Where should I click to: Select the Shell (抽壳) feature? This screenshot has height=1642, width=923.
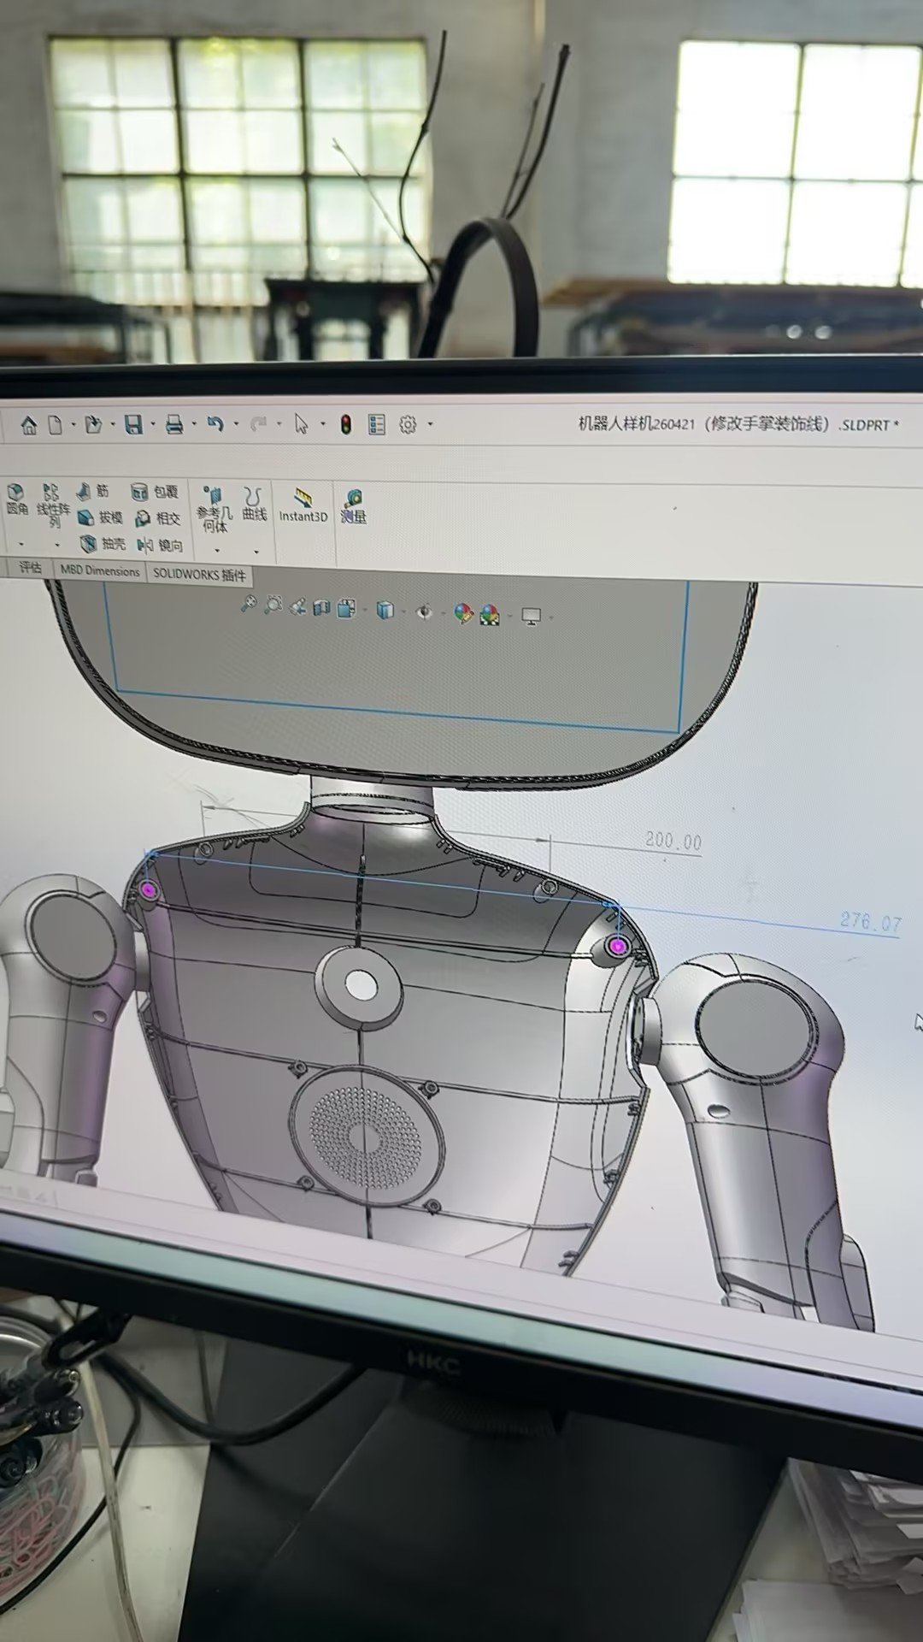[103, 544]
